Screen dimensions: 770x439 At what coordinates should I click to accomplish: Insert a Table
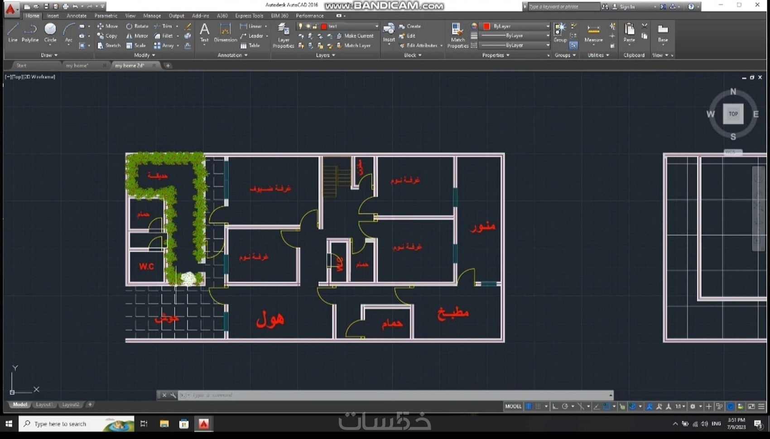coord(250,45)
